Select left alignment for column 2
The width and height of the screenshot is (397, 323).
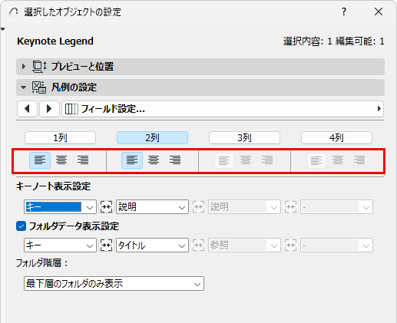tap(132, 160)
